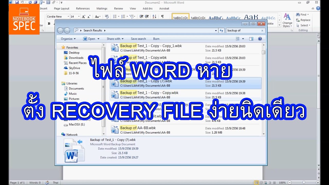
Task: Open the Acrobat ribbon tab
Action: [x=164, y=8]
